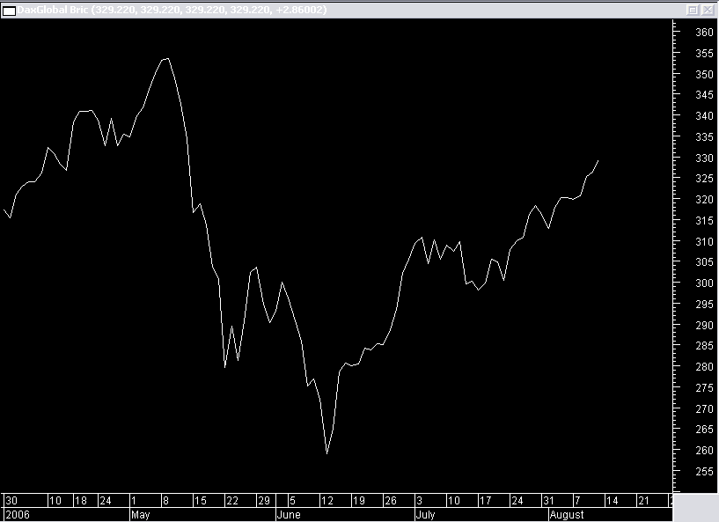719x522 pixels.
Task: Click the 260 price scale value
Action: (704, 451)
